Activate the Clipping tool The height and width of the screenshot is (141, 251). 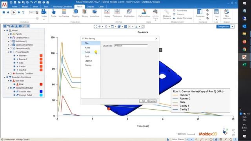[75, 13]
